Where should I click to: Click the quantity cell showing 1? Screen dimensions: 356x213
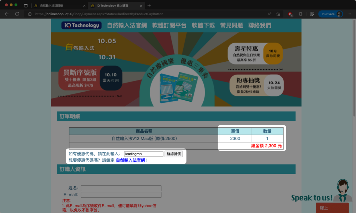(x=267, y=139)
